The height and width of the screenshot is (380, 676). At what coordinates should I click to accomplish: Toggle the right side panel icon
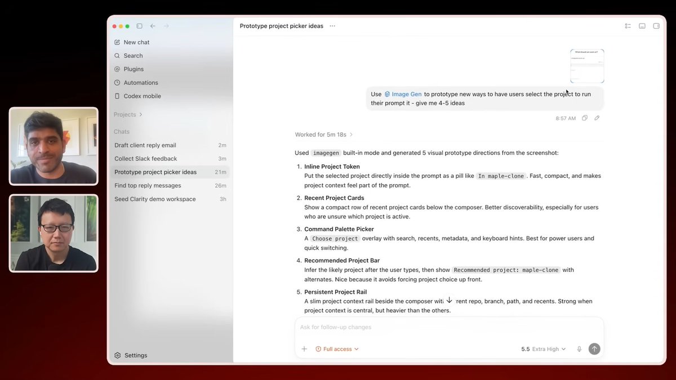pyautogui.click(x=656, y=26)
